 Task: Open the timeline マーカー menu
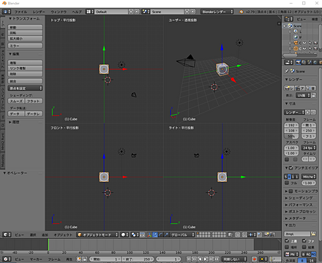36,259
